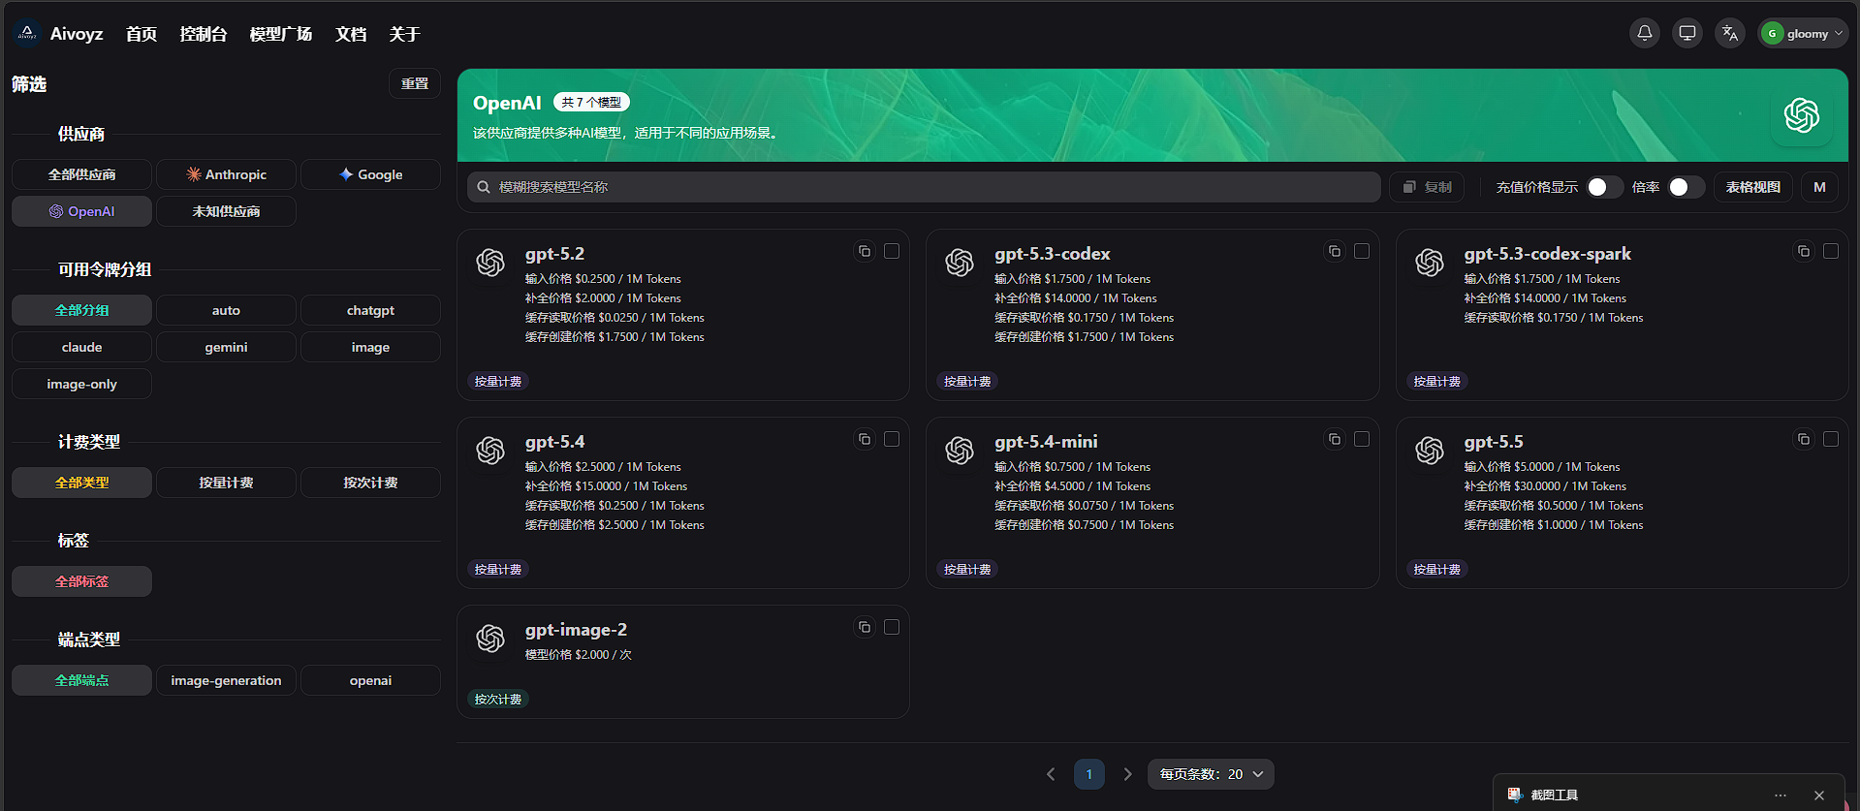
Task: Filter by 按次计费 billing type
Action: coord(370,483)
